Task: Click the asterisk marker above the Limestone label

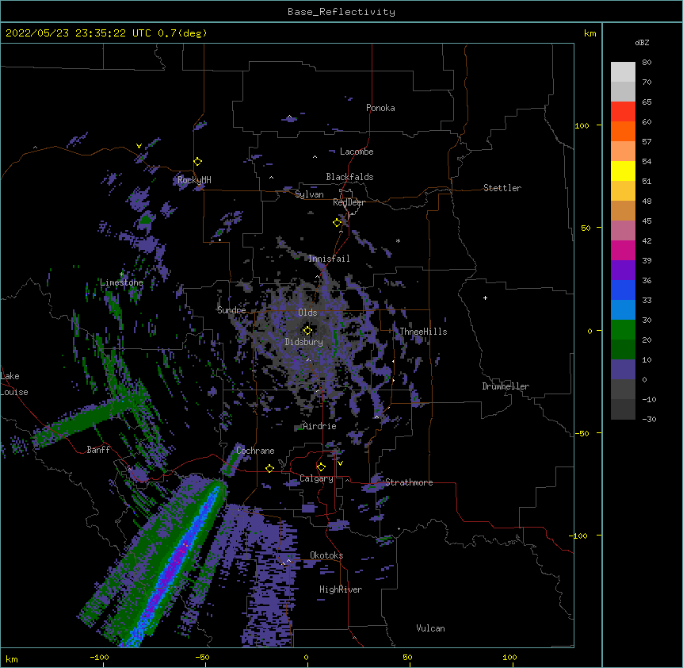Action: 121,274
